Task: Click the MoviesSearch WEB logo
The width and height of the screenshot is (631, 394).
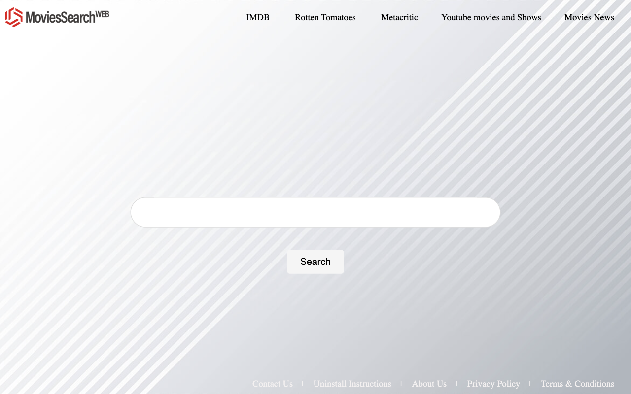Action: pos(57,17)
